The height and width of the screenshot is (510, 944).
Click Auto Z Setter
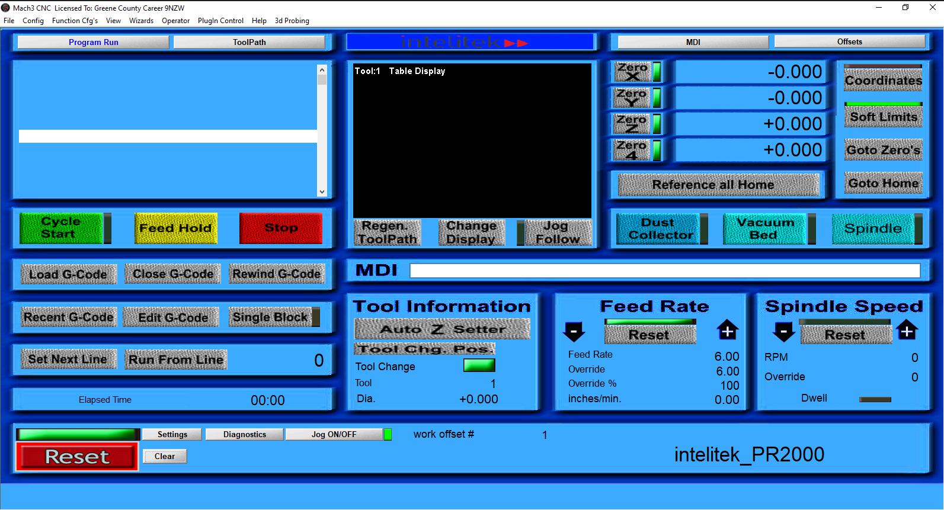pyautogui.click(x=442, y=329)
